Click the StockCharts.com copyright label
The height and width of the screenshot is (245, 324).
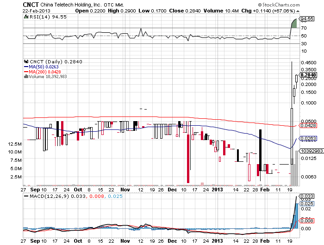tap(279, 5)
